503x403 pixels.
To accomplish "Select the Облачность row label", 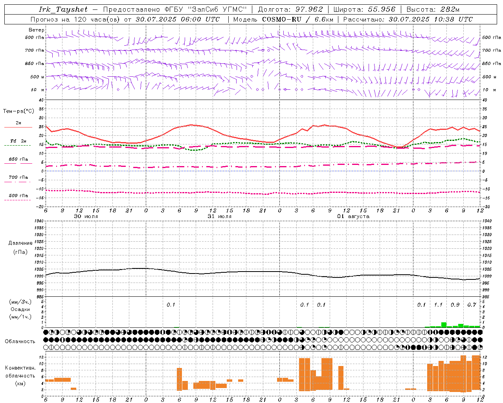I will point(20,341).
